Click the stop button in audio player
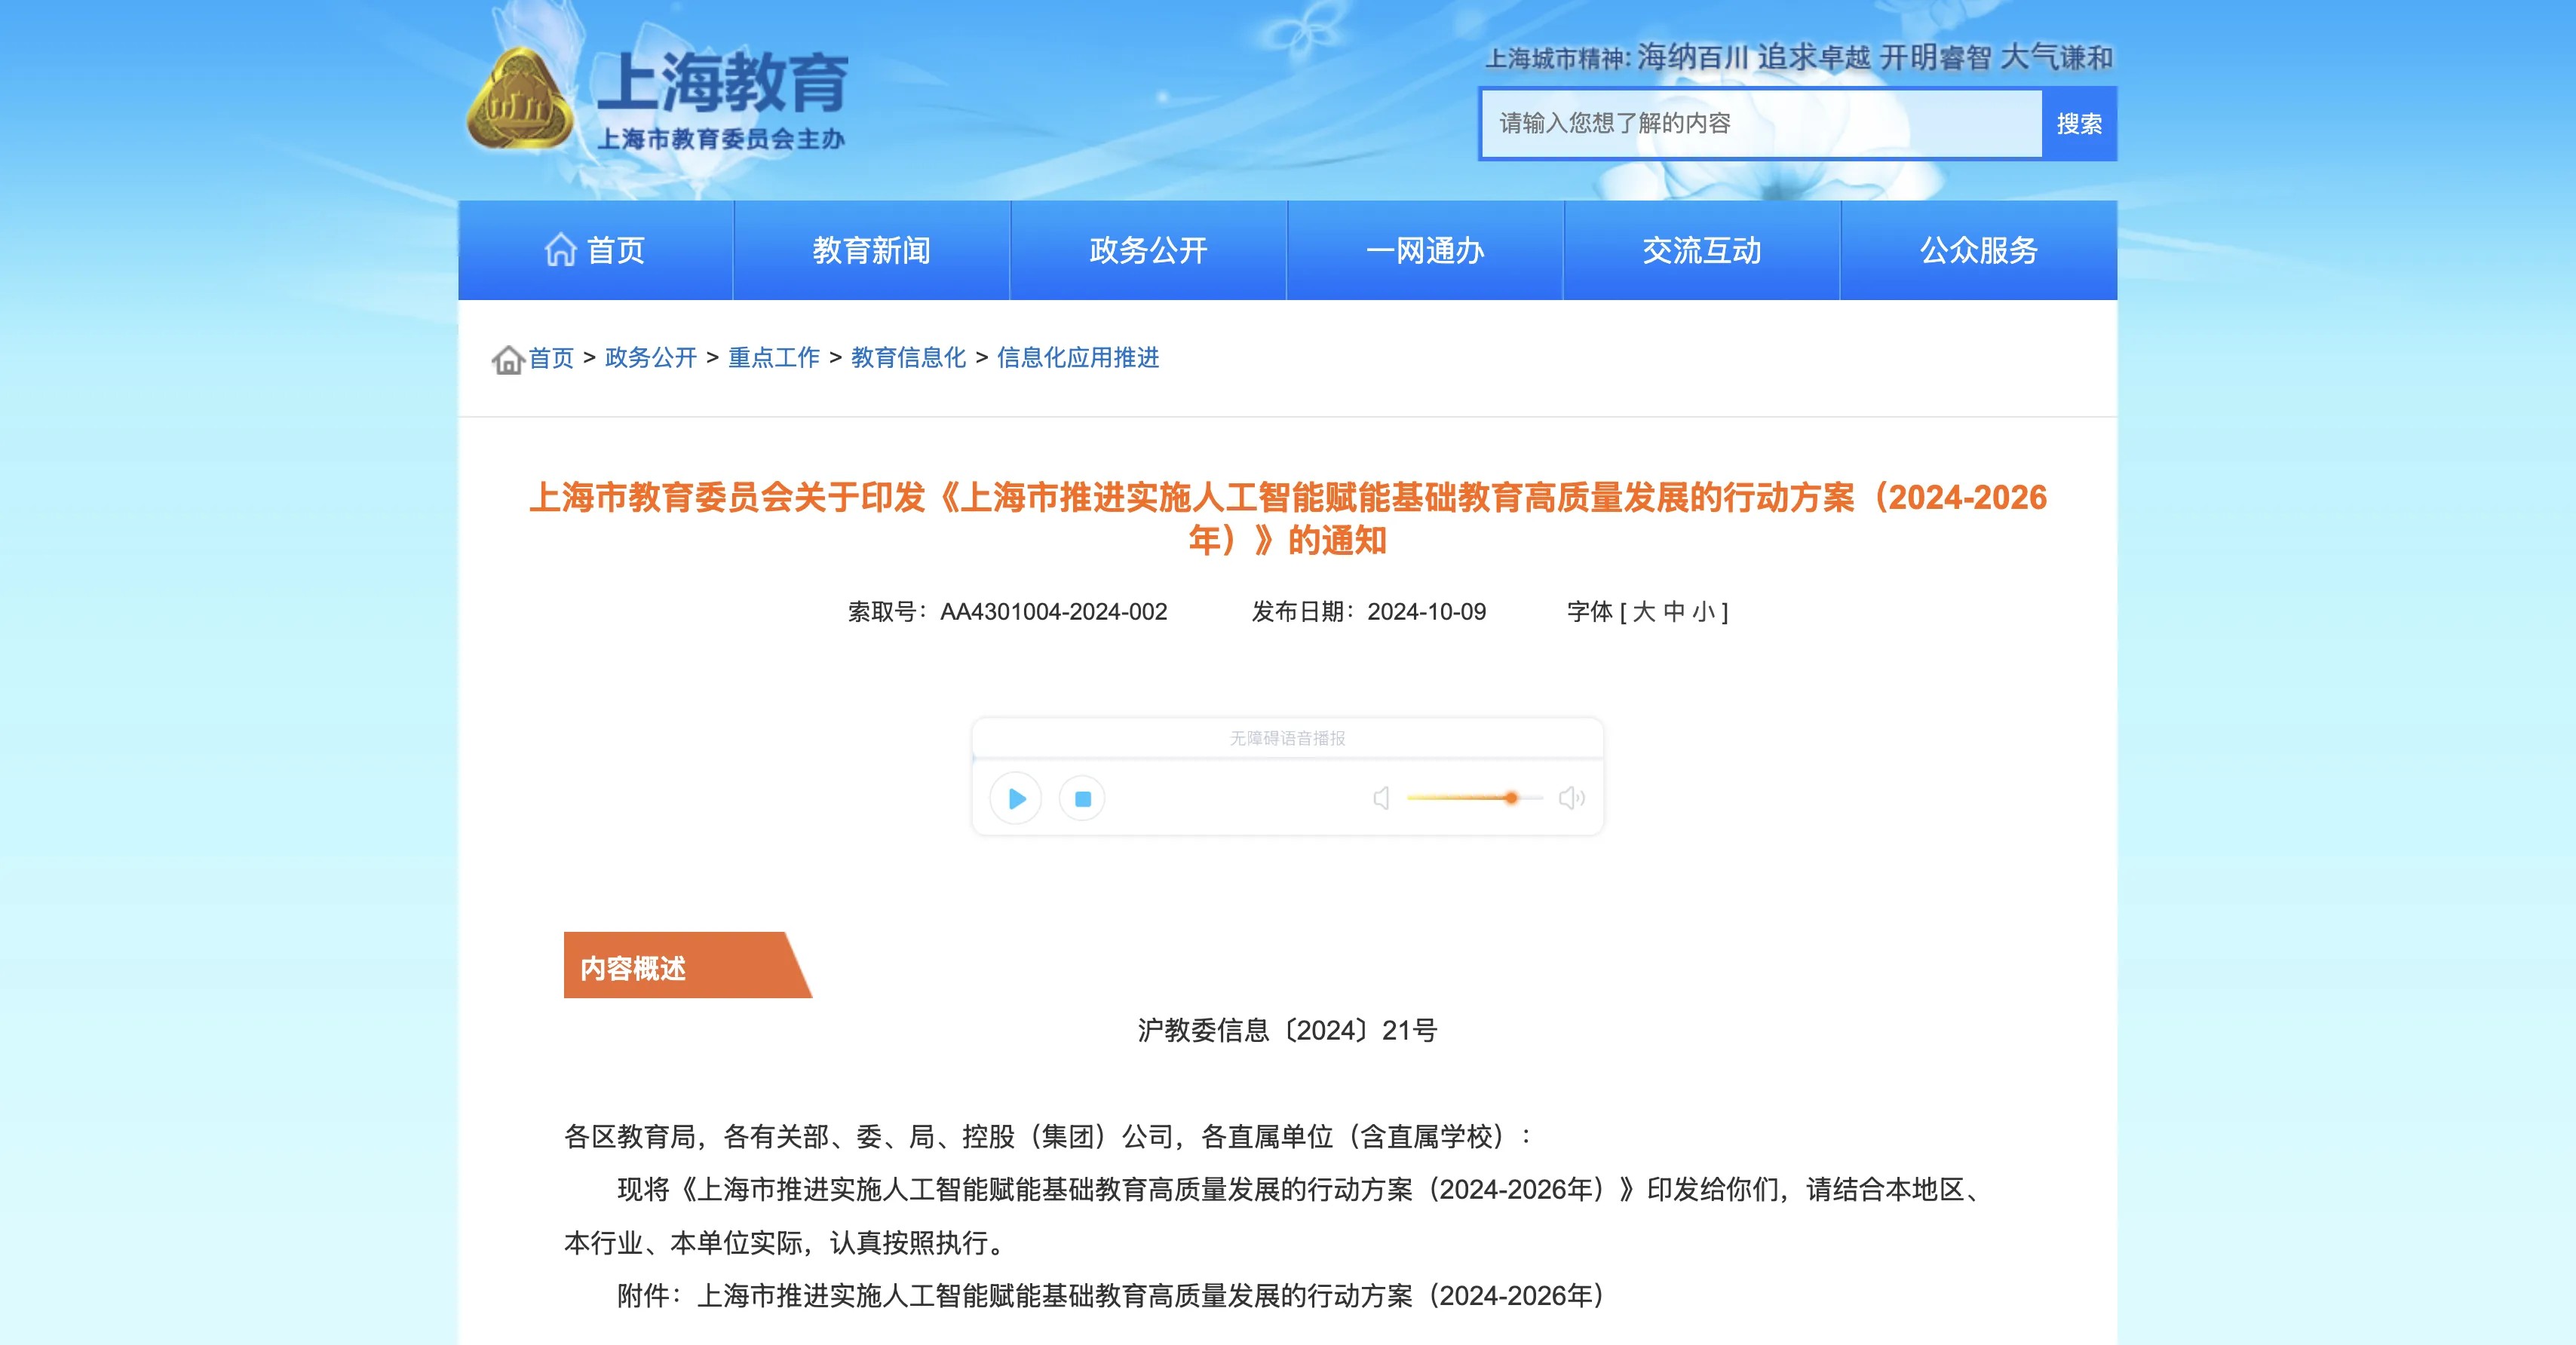 pyautogui.click(x=1082, y=798)
